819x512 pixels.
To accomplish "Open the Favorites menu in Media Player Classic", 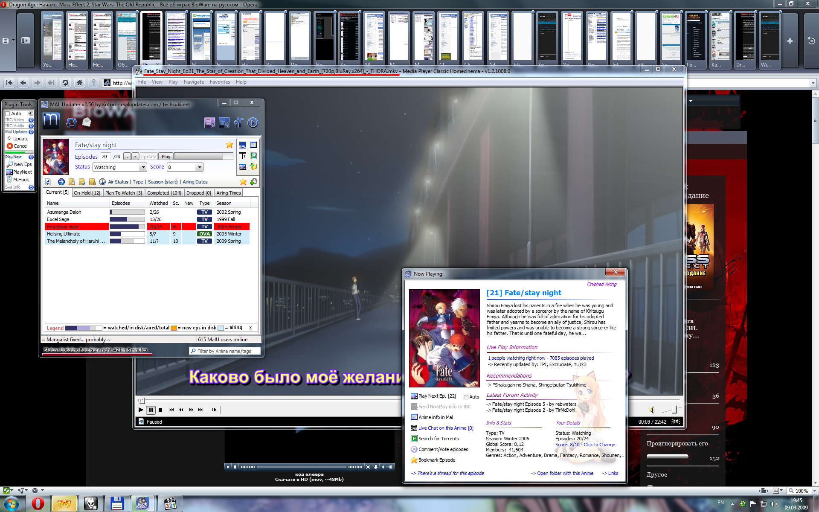I will 220,82.
